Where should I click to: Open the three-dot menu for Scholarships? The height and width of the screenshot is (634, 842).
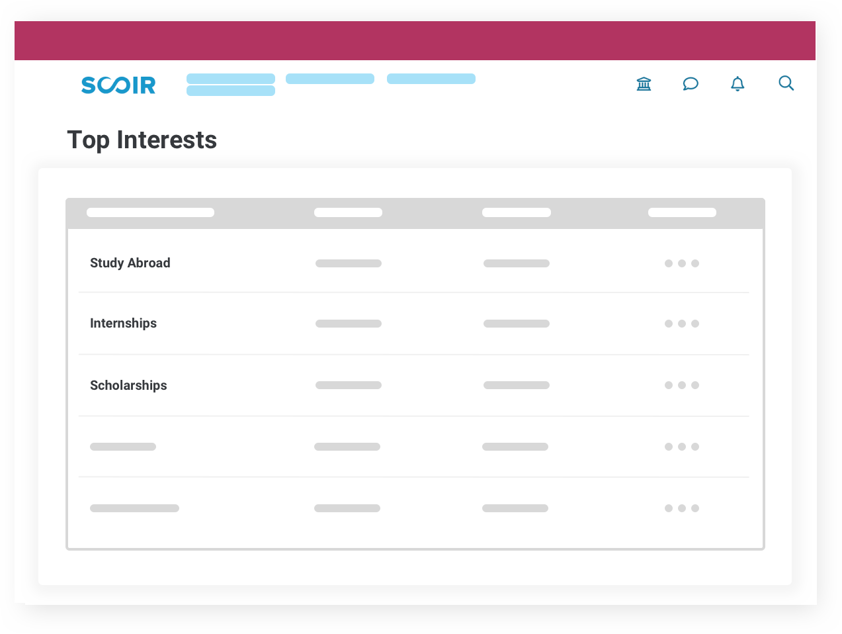pos(681,385)
